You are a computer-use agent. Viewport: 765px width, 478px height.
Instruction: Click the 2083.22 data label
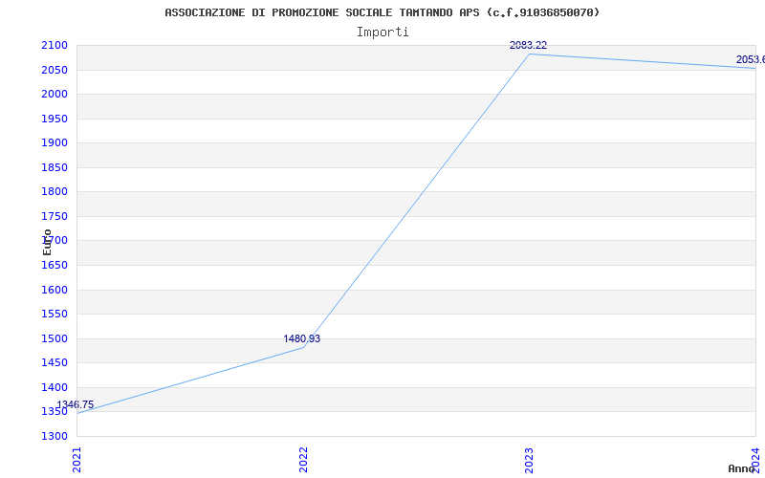coord(529,45)
